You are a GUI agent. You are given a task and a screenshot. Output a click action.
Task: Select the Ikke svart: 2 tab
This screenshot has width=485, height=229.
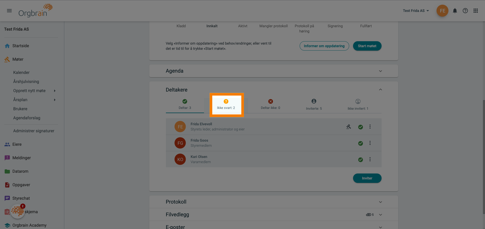[x=226, y=105]
